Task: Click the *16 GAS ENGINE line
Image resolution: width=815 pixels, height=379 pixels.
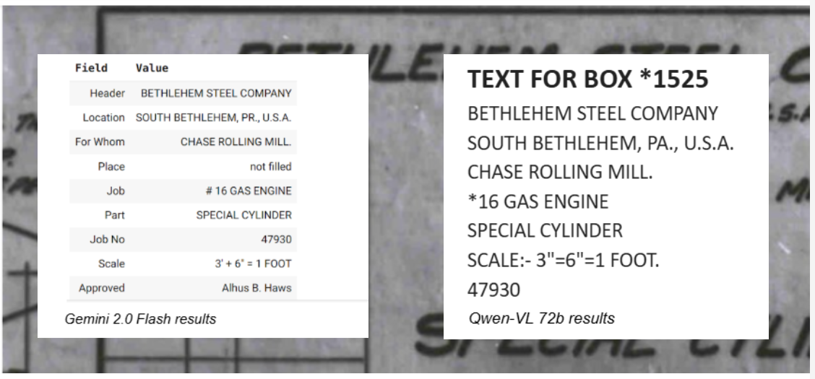Action: tap(538, 201)
